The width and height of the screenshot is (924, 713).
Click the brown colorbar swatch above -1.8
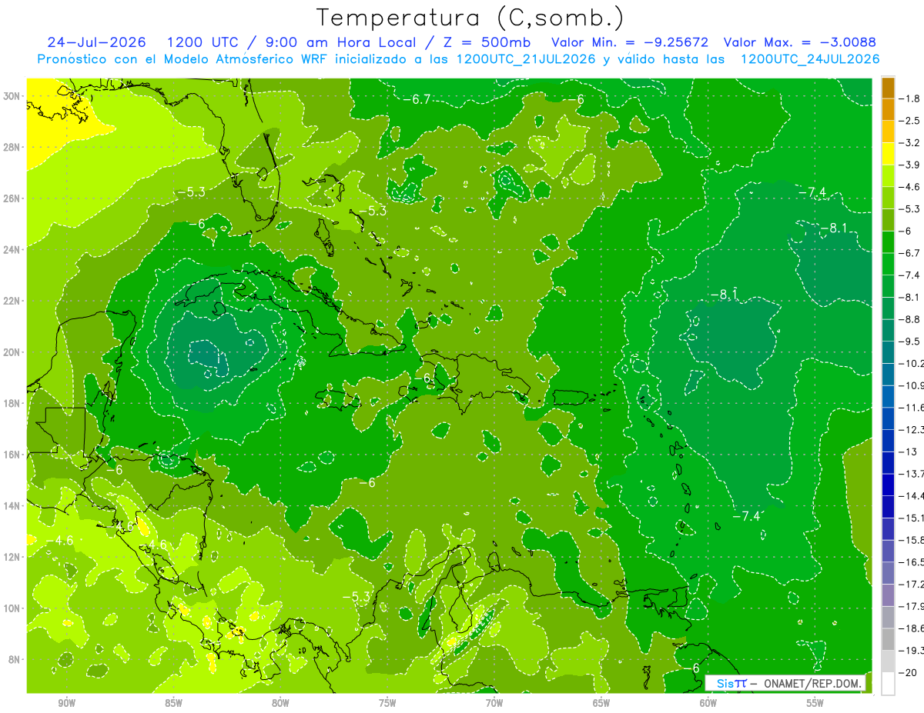[x=888, y=88]
